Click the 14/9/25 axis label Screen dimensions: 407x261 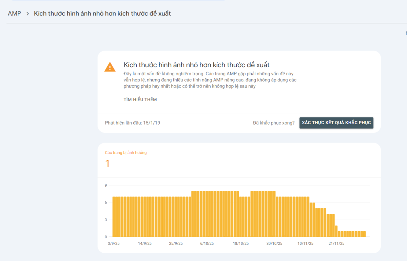(x=145, y=243)
